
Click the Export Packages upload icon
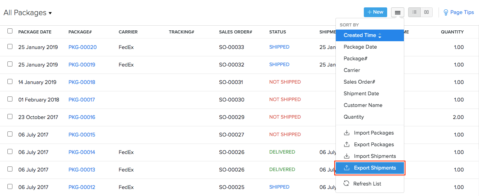pyautogui.click(x=347, y=145)
